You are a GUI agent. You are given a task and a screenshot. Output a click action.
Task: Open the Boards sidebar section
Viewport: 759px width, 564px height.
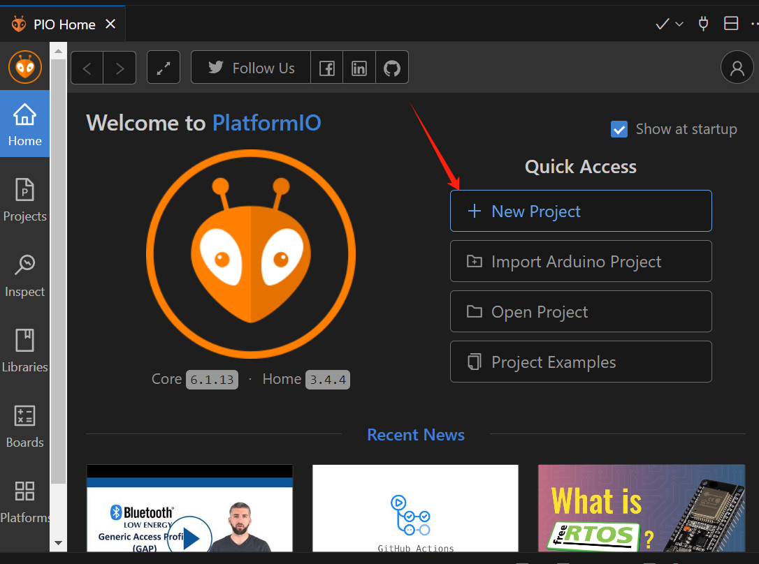click(24, 425)
